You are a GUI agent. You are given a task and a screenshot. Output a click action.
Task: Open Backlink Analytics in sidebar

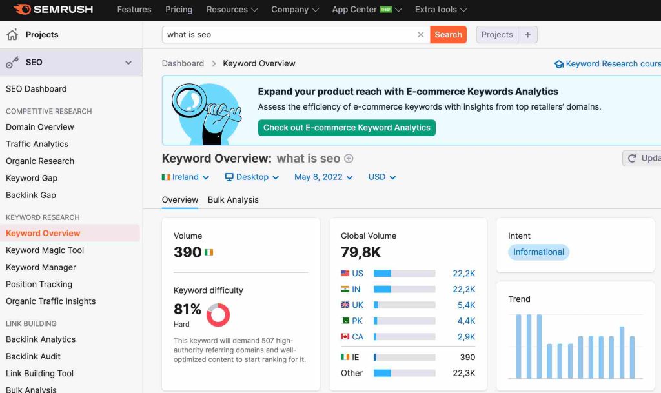point(41,339)
